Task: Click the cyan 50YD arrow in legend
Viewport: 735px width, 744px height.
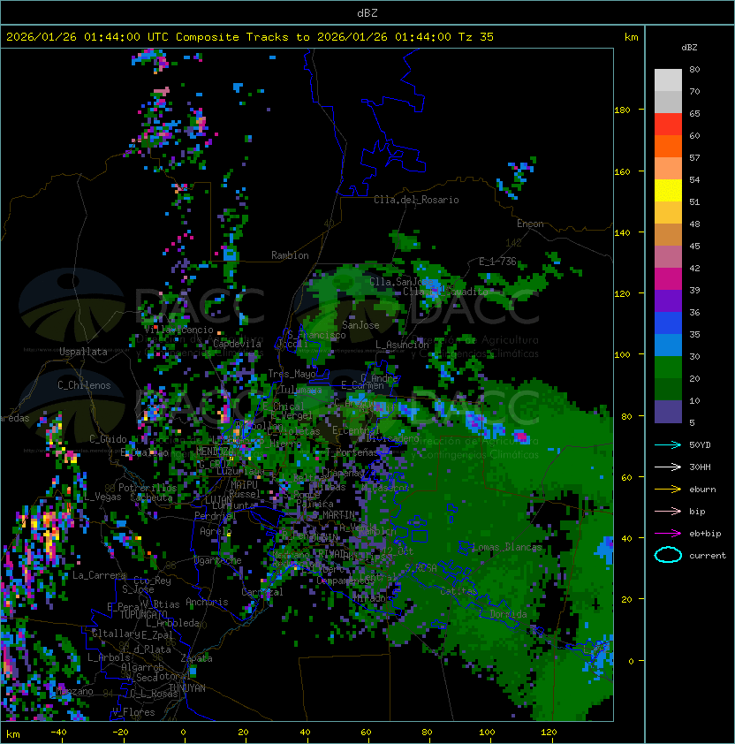Action: click(x=668, y=444)
